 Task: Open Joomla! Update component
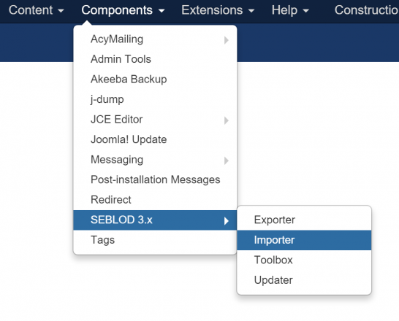(x=155, y=139)
